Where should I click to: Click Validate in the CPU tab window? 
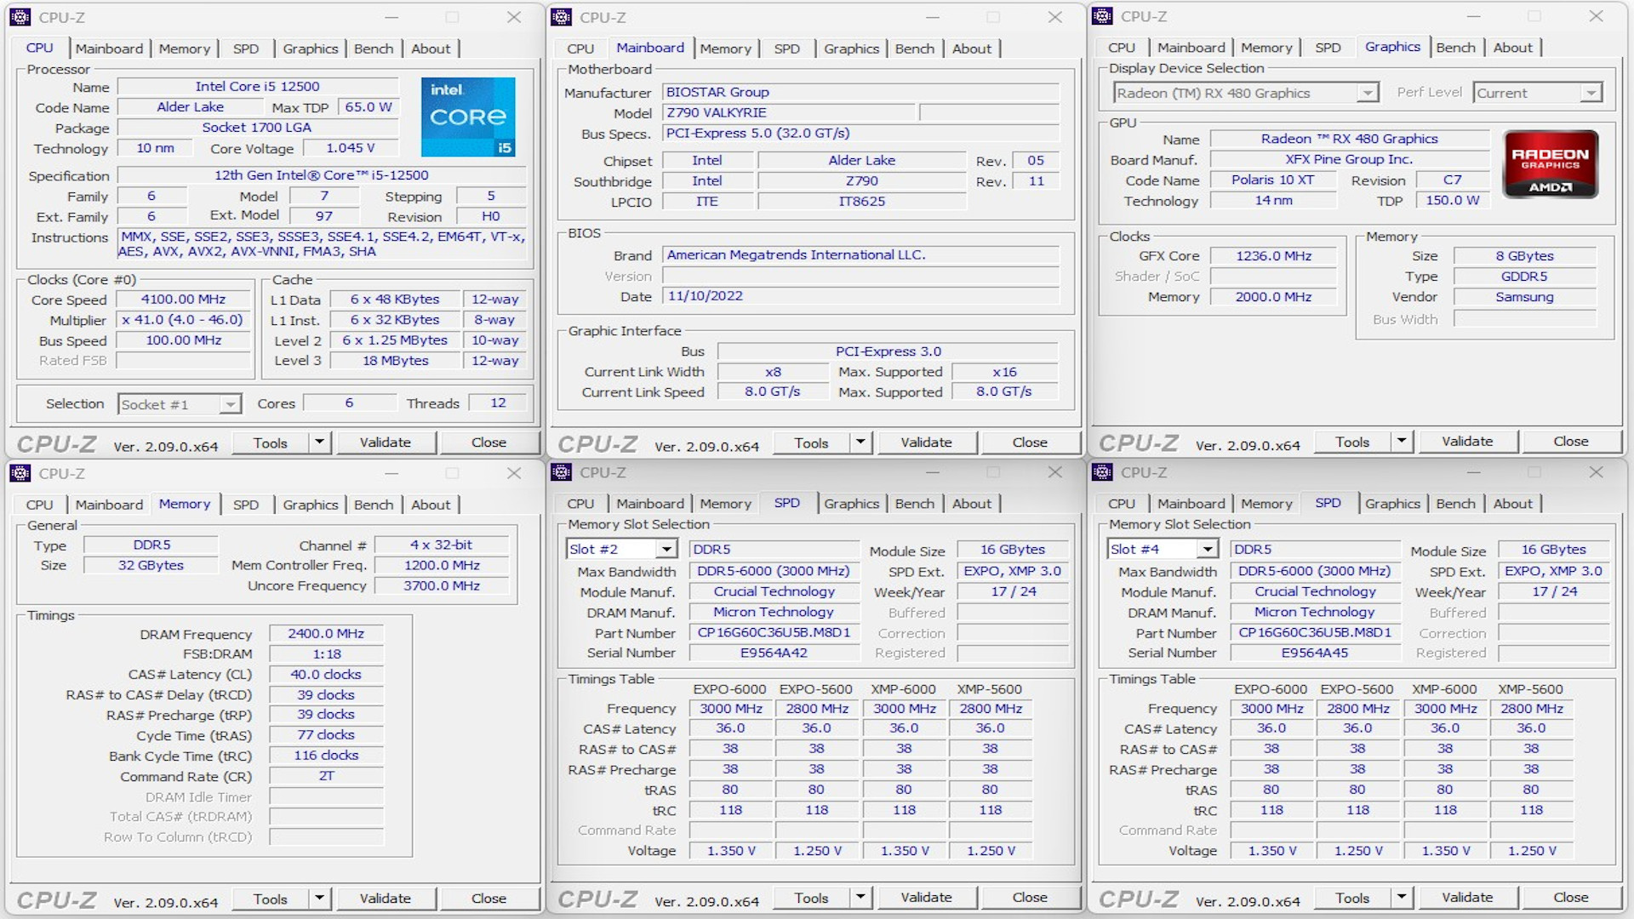(x=385, y=442)
